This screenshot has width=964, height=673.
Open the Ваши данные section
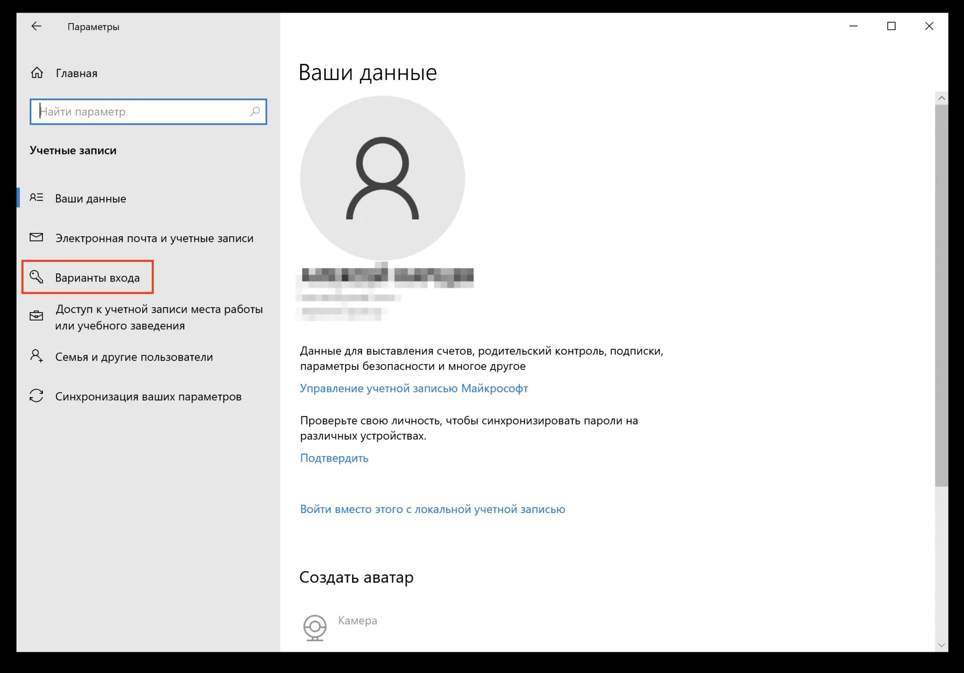(x=90, y=199)
